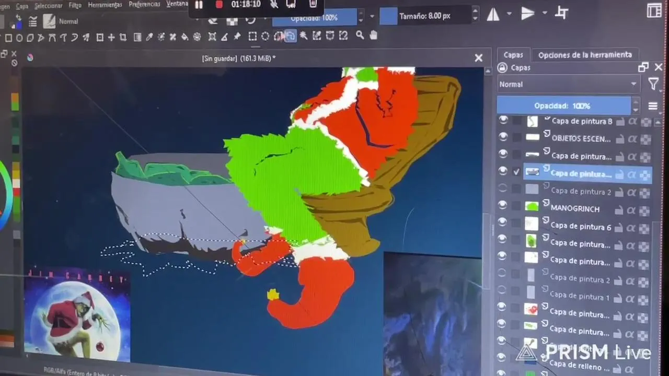Select the rectangular selection tool
This screenshot has height=376, width=669.
pos(252,36)
